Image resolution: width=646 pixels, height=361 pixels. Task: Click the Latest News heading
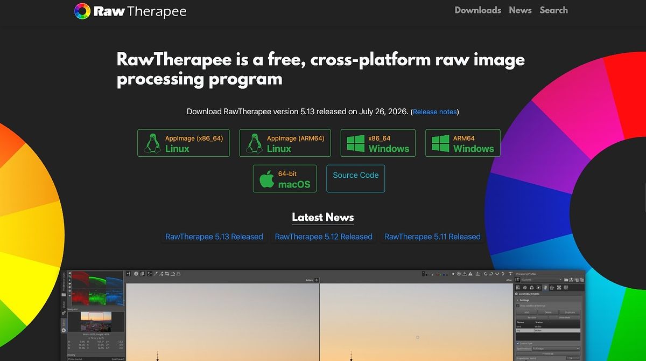pyautogui.click(x=323, y=217)
